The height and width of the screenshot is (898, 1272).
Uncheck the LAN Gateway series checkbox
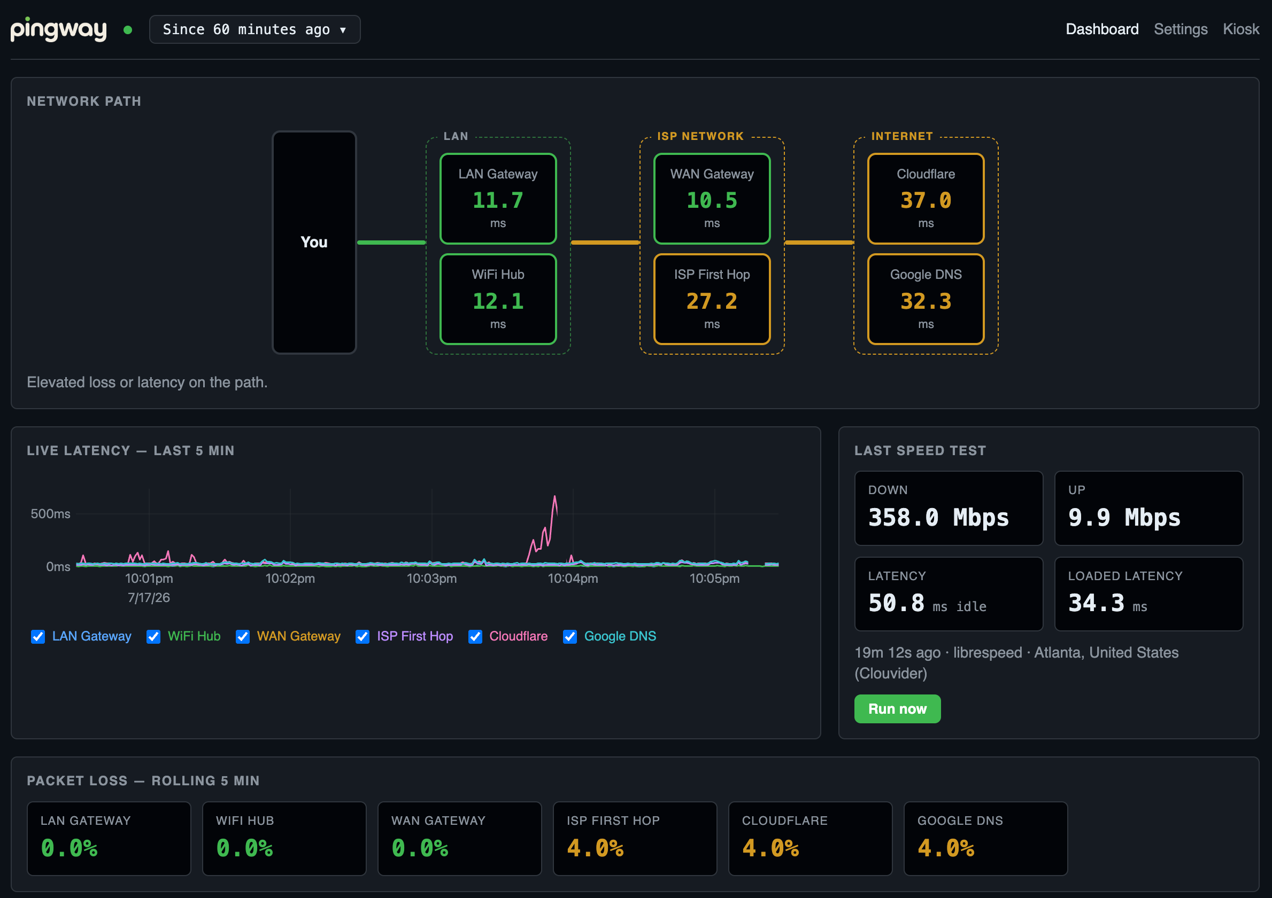point(37,637)
